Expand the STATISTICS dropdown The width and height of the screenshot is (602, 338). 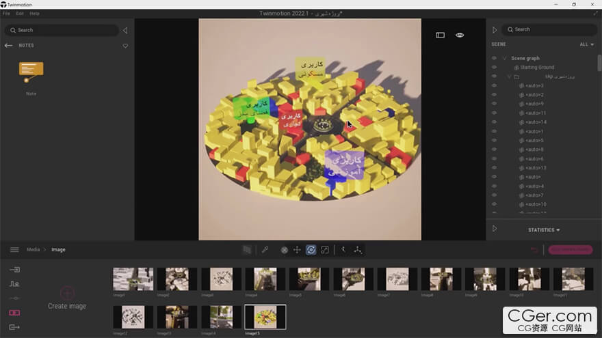(x=544, y=230)
